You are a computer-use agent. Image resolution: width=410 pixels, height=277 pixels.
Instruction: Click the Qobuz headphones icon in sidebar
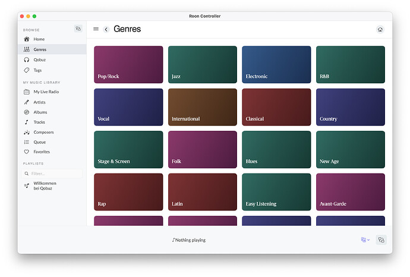pos(27,60)
